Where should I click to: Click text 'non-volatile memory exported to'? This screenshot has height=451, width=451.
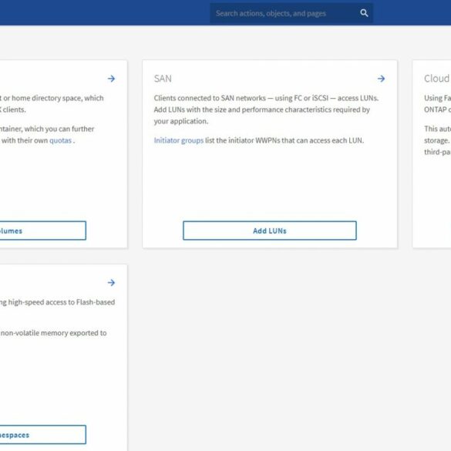[54, 333]
